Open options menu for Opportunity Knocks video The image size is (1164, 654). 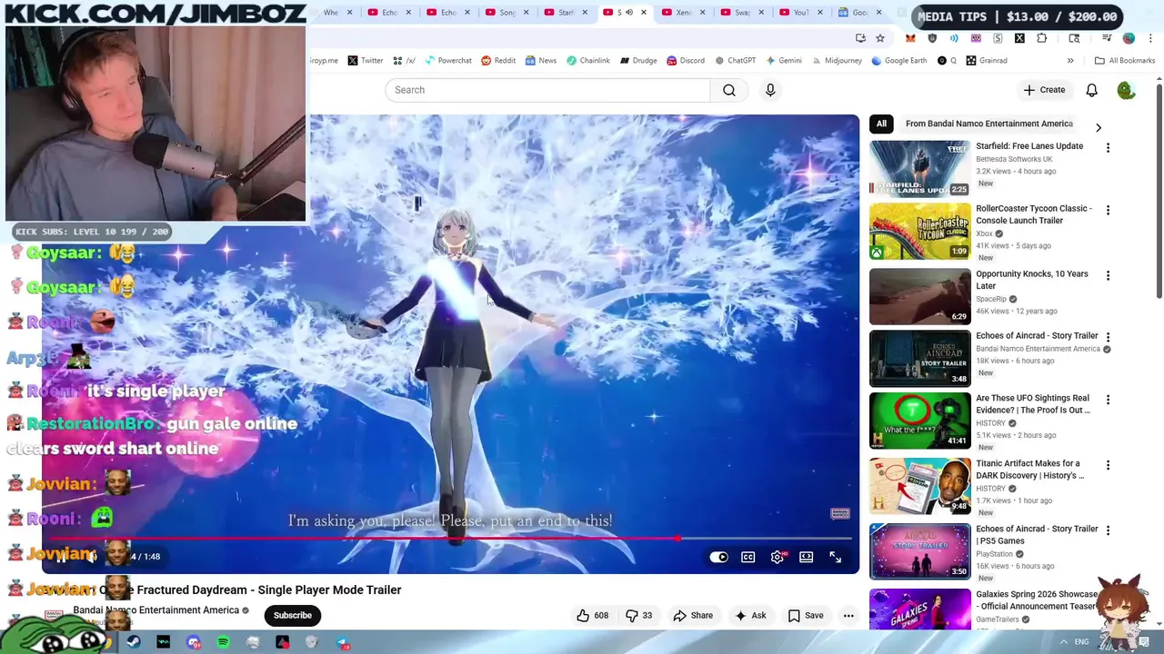click(x=1108, y=275)
